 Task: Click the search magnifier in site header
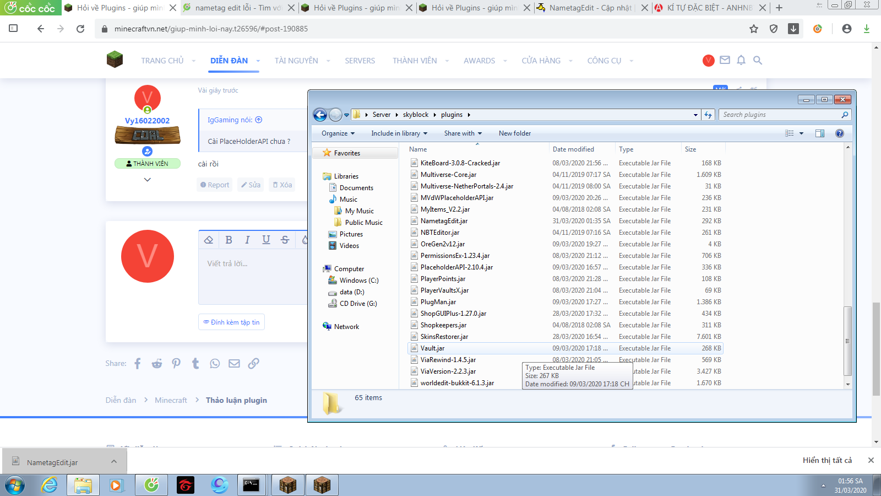(x=758, y=60)
